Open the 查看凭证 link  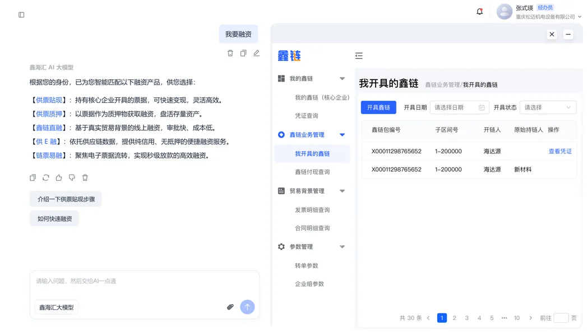559,152
